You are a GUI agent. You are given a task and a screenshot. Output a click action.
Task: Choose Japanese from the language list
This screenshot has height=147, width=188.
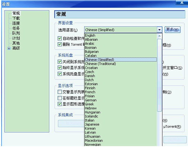[92, 124]
